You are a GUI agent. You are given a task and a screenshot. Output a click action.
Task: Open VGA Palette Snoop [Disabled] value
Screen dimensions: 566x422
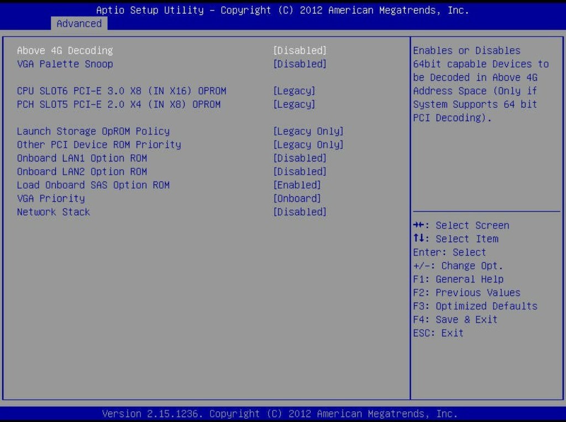[300, 64]
